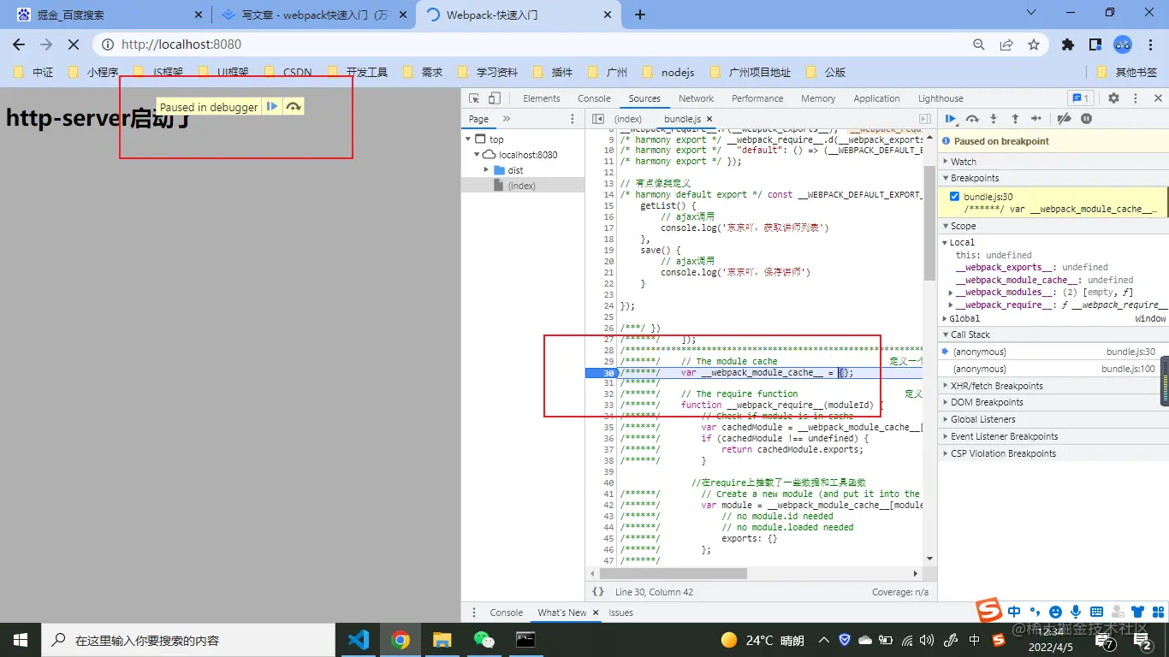Viewport: 1169px width, 657px height.
Task: Go back to the previous page
Action: pyautogui.click(x=19, y=44)
